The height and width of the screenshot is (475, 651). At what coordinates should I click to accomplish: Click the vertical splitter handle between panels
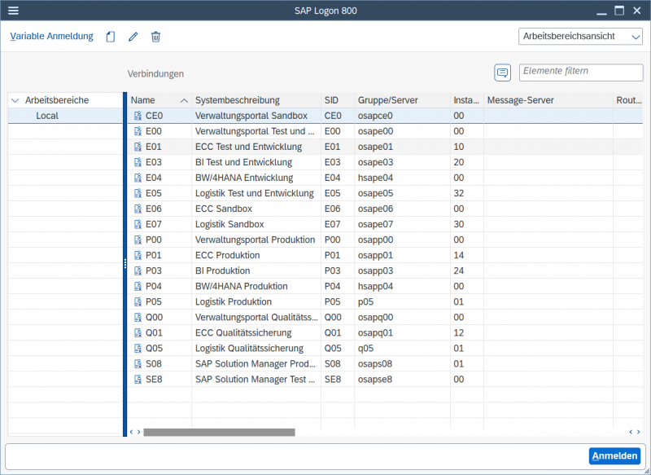pos(125,264)
